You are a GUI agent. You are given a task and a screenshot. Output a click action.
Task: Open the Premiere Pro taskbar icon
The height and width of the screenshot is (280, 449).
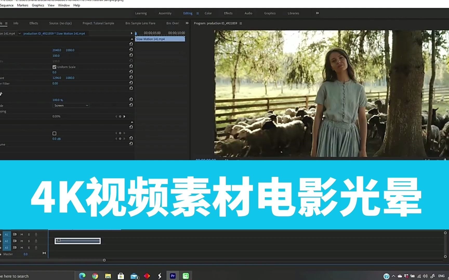click(x=173, y=276)
